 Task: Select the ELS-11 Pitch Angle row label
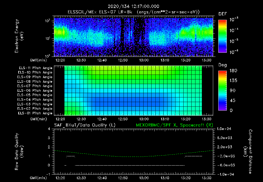35,68
